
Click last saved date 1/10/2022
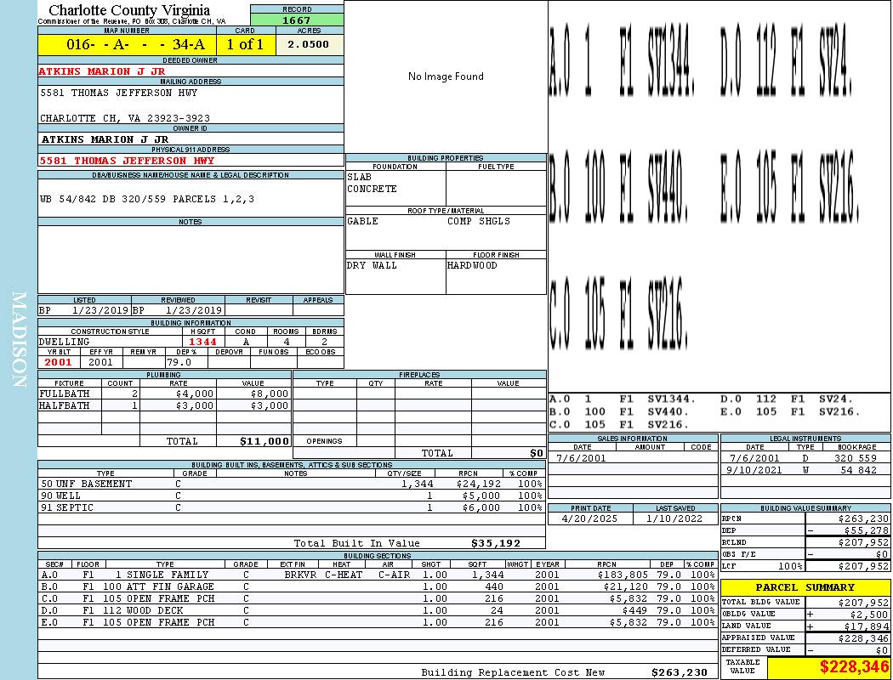pyautogui.click(x=674, y=518)
